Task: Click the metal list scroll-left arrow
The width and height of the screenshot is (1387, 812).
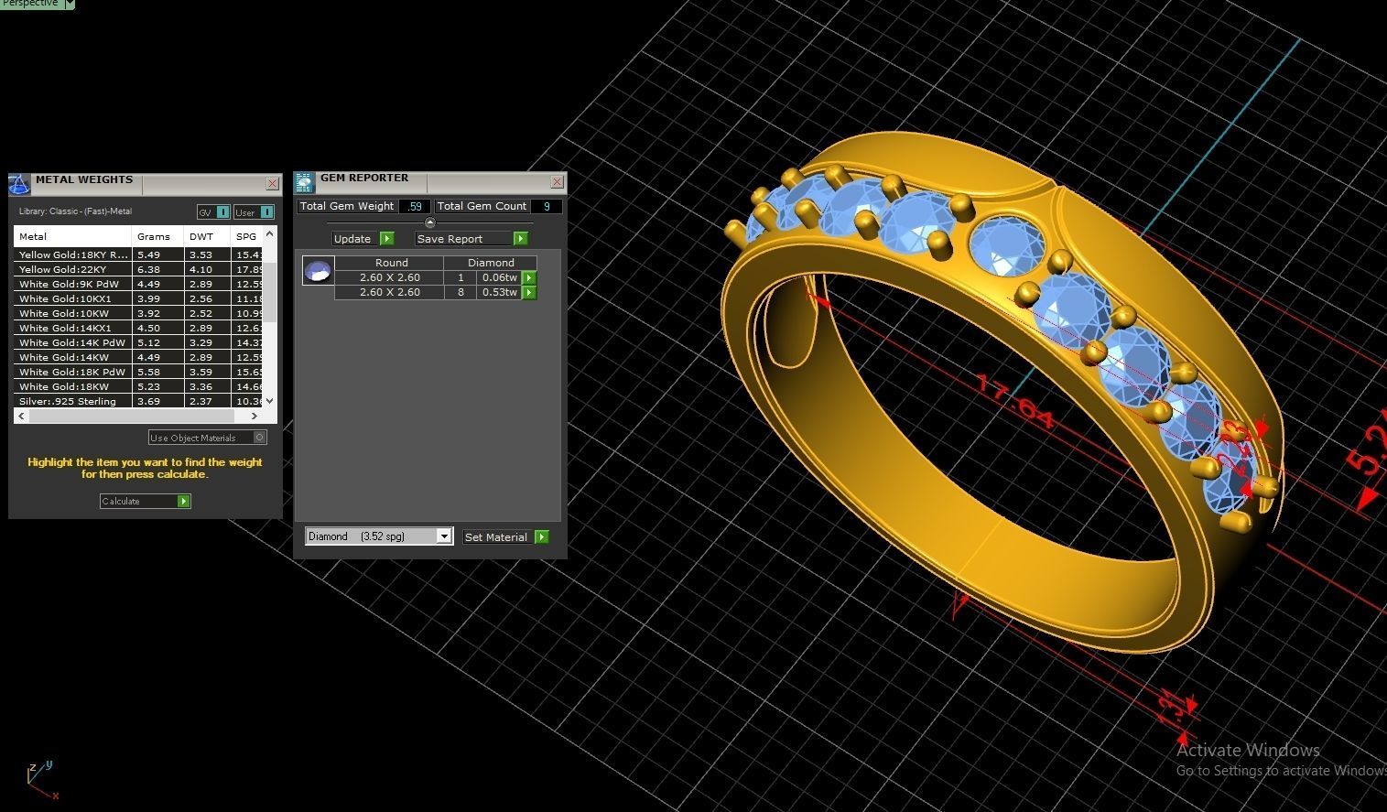Action: point(21,416)
